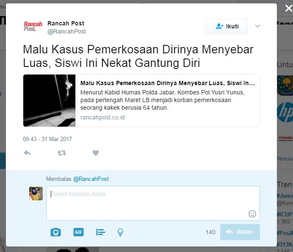Click the tweet timestamp 09.43 - 31 Mar 2017
The height and width of the screenshot is (252, 293).
[47, 139]
